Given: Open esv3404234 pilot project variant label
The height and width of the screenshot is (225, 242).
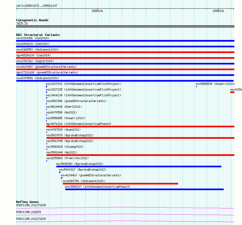Looking at the screenshot, I should tap(83, 95).
